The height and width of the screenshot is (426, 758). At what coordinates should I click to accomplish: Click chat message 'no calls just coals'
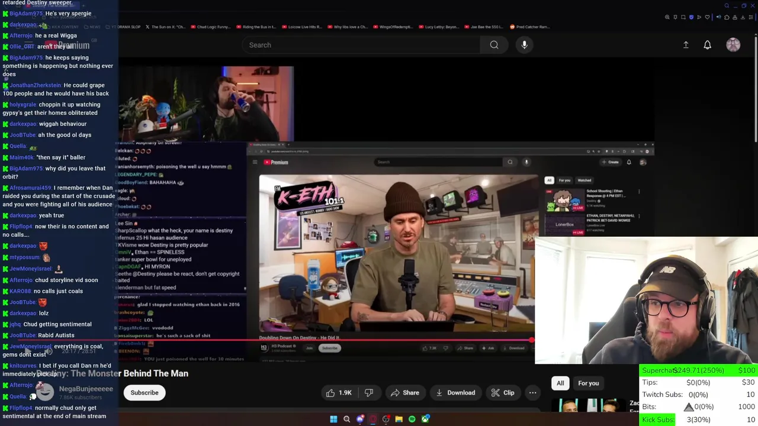pyautogui.click(x=58, y=291)
